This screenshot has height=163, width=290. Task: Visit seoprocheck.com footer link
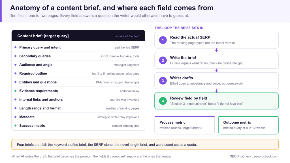click(266, 156)
